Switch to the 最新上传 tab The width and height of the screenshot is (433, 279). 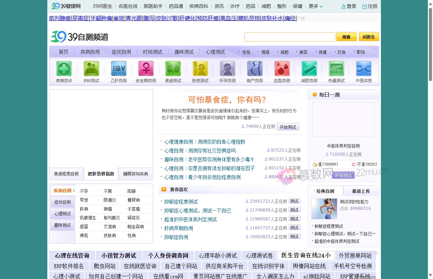coord(361,191)
